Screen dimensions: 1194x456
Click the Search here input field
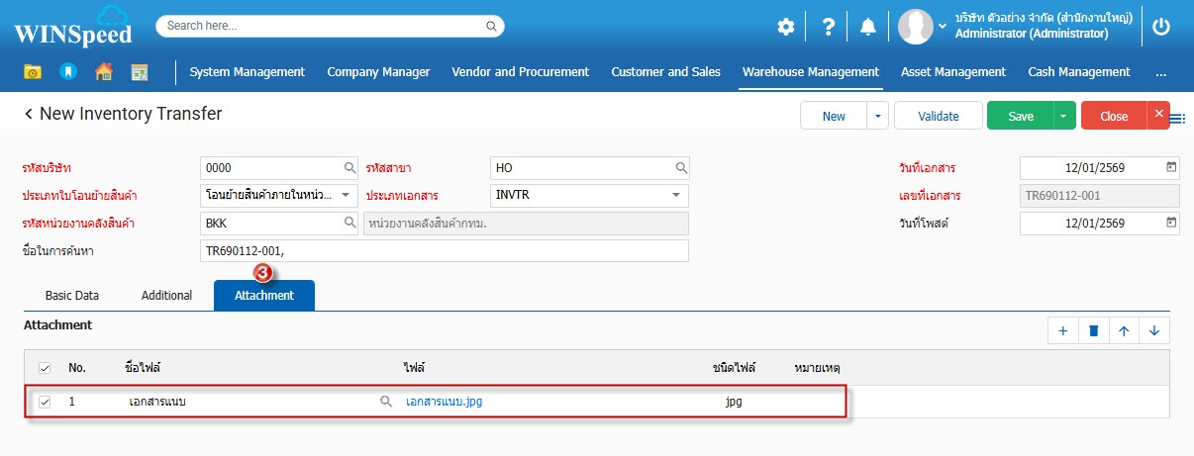(330, 26)
